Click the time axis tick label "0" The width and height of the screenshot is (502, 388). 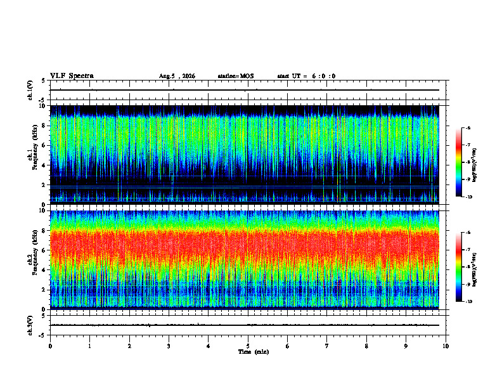click(50, 346)
